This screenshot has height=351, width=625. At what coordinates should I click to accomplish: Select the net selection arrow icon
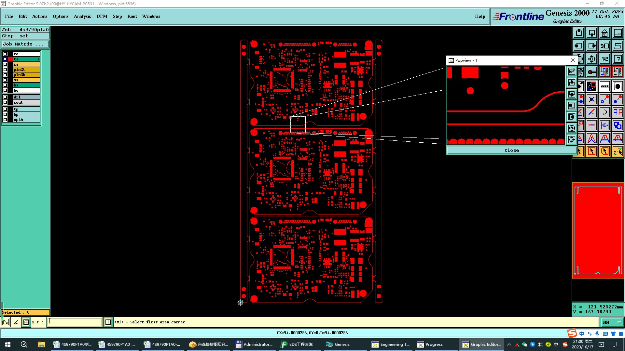tap(618, 151)
